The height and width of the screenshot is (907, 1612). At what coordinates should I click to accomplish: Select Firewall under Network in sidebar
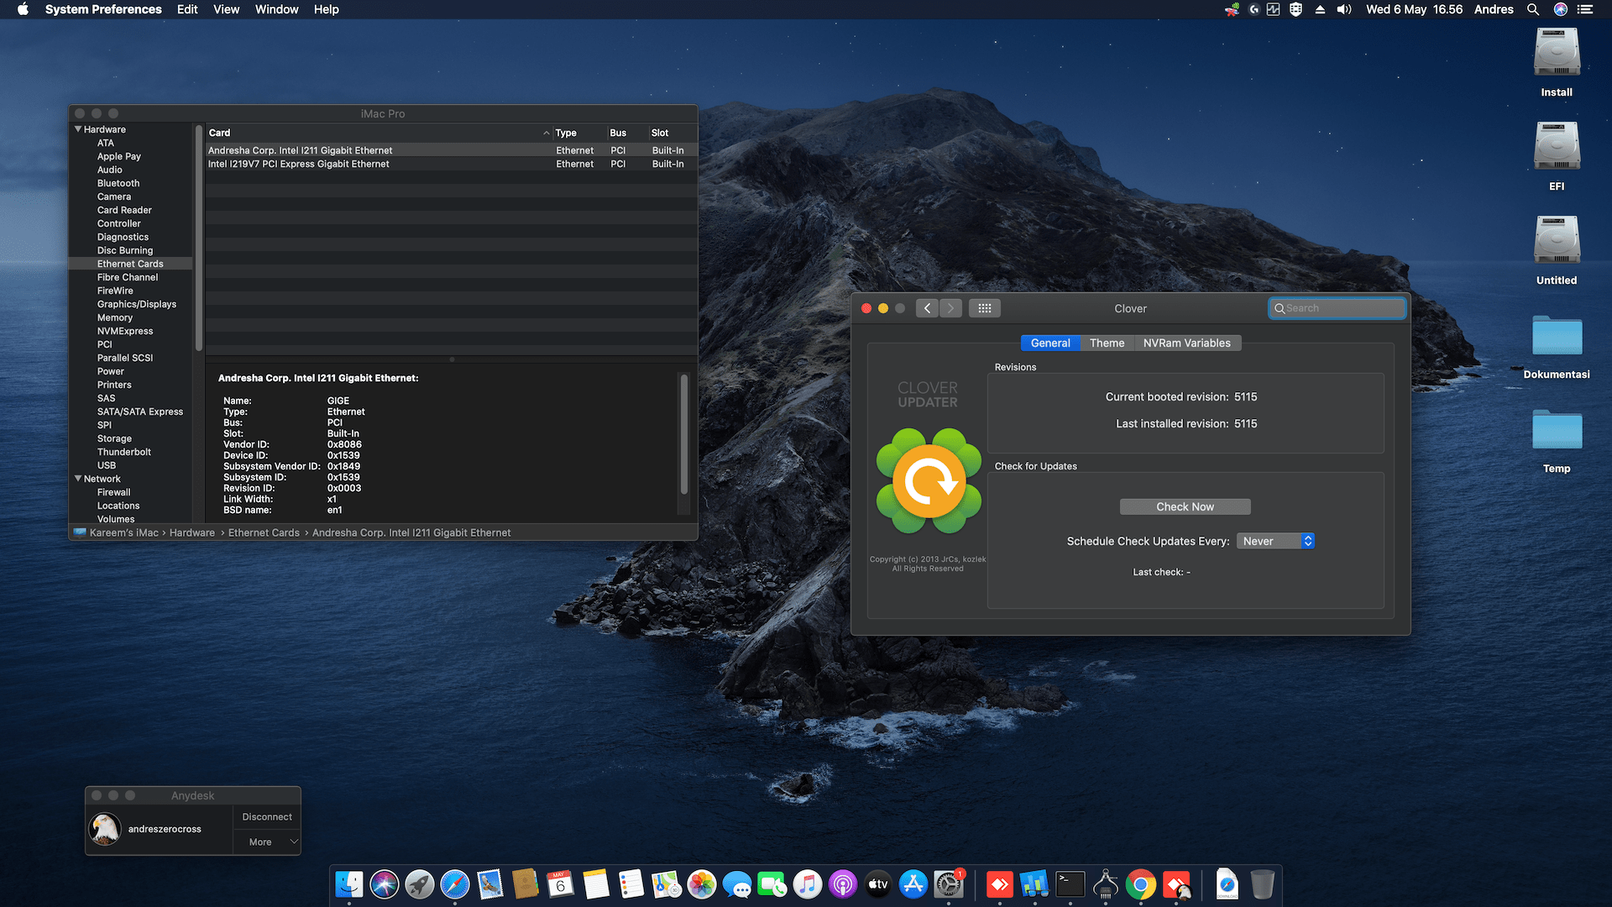coord(113,492)
